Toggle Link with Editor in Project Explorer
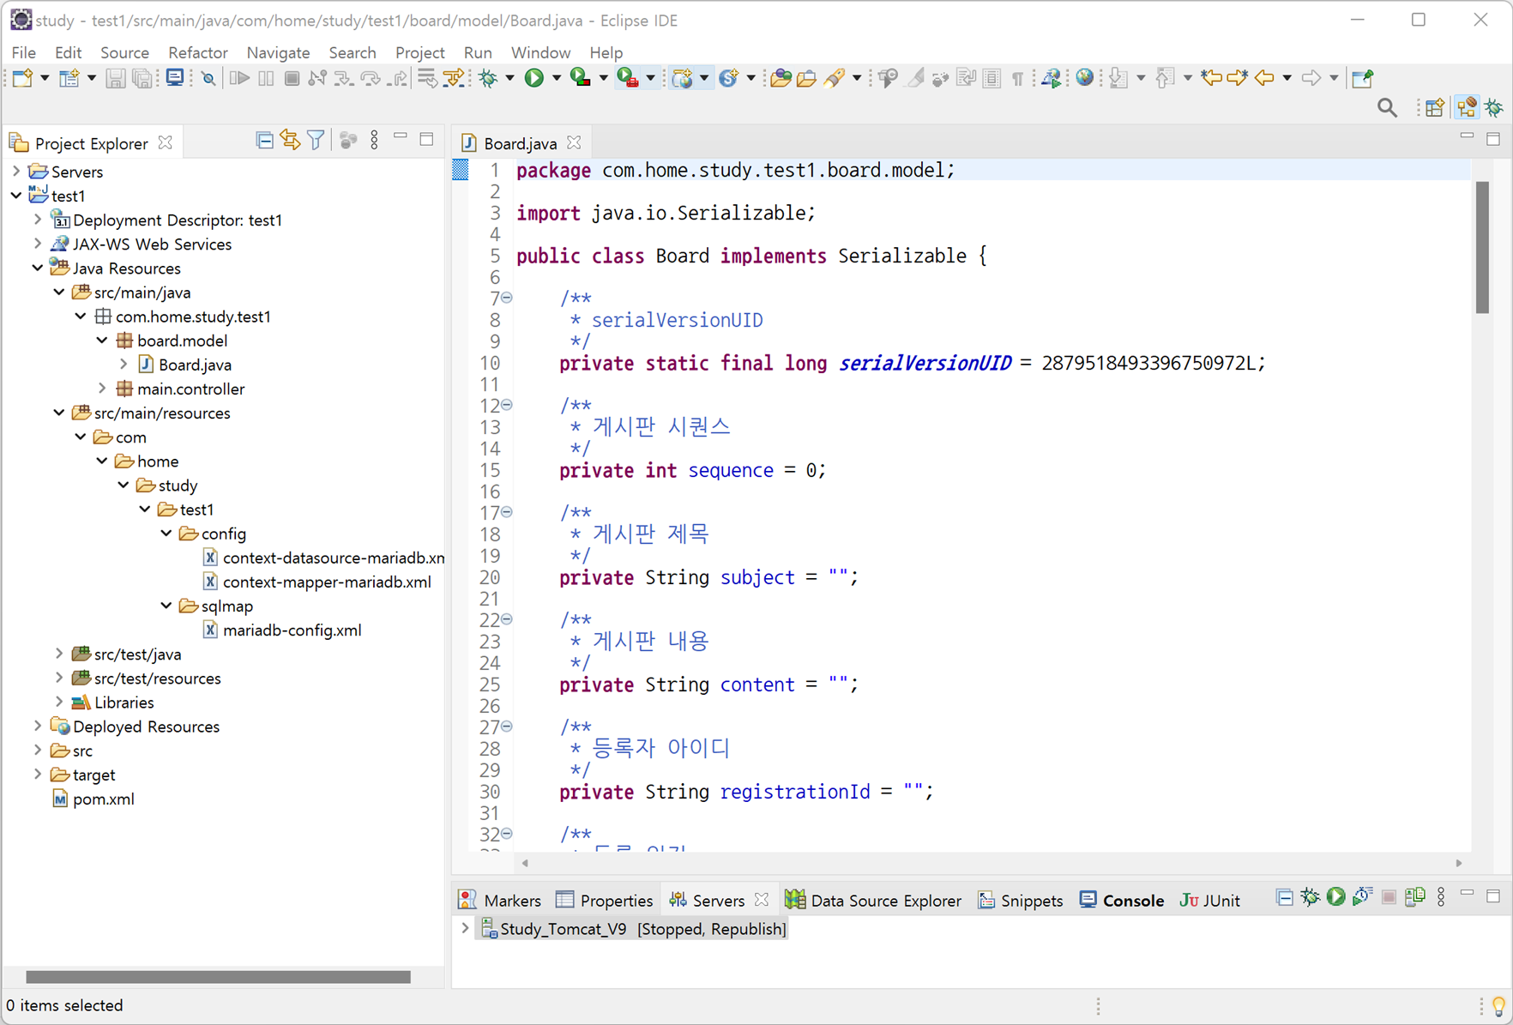 290,140
